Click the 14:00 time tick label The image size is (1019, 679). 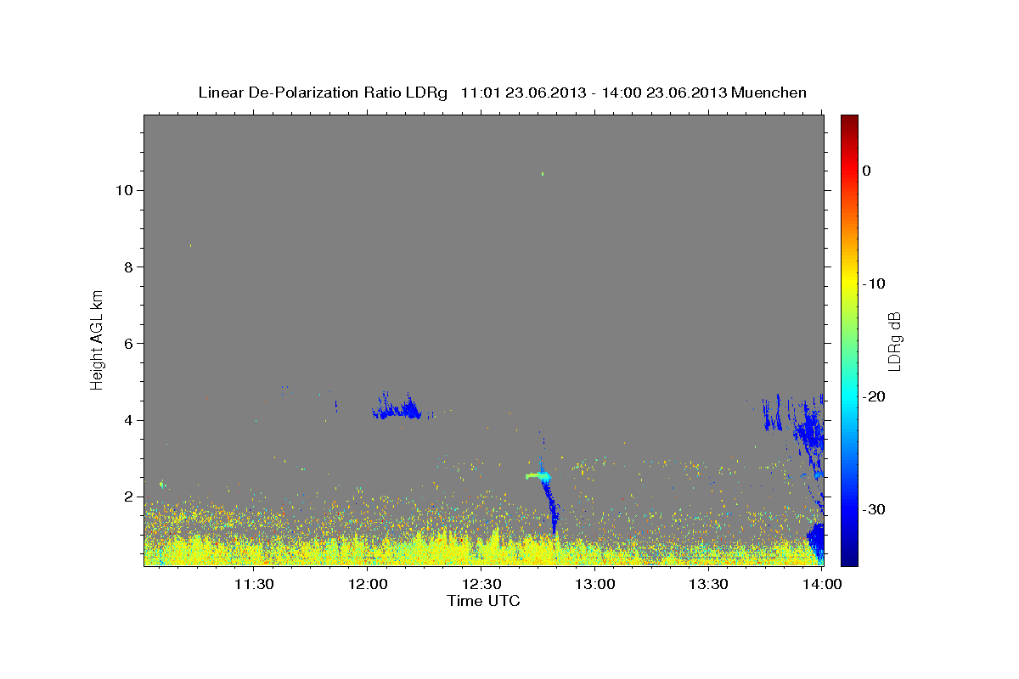pos(822,584)
